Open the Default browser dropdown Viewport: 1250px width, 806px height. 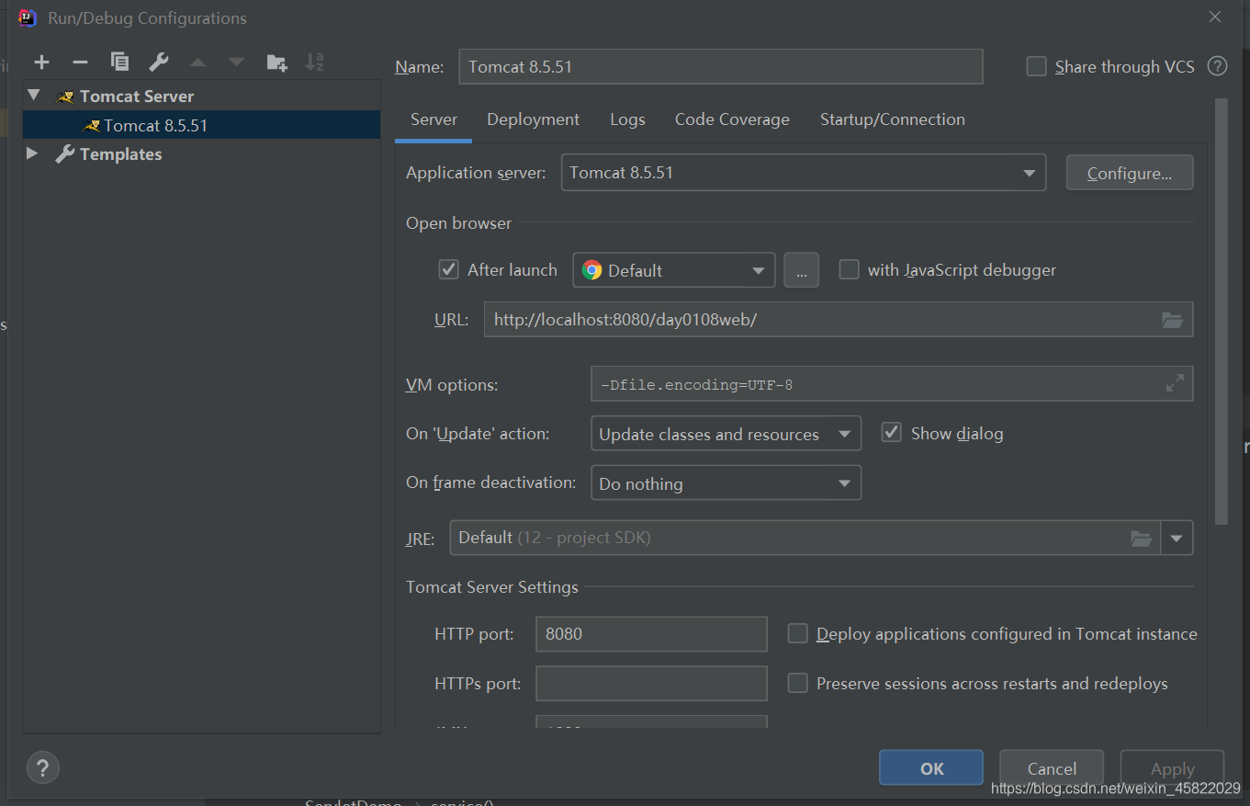pyautogui.click(x=674, y=270)
